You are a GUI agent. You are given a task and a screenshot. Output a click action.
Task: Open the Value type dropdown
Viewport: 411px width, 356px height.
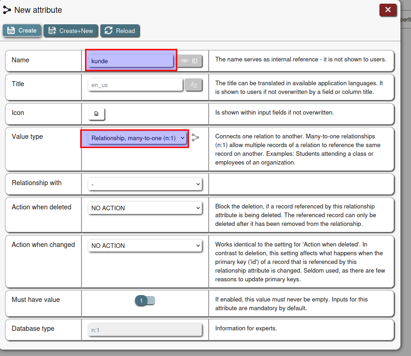[x=137, y=138]
